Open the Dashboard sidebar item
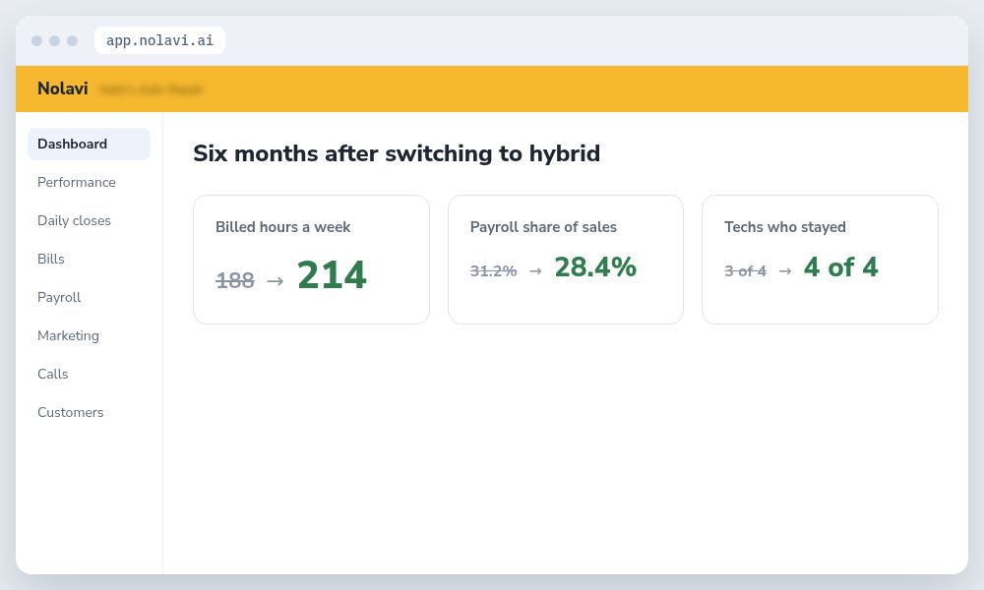 [89, 145]
